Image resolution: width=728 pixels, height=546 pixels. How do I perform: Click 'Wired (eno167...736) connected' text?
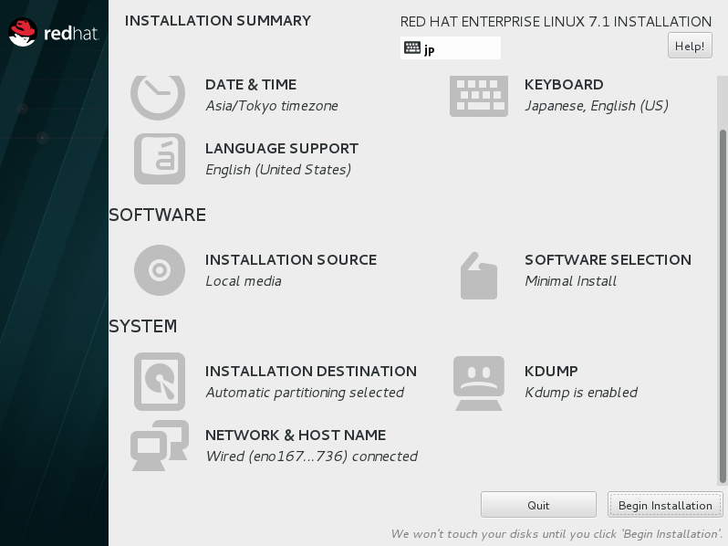click(311, 457)
